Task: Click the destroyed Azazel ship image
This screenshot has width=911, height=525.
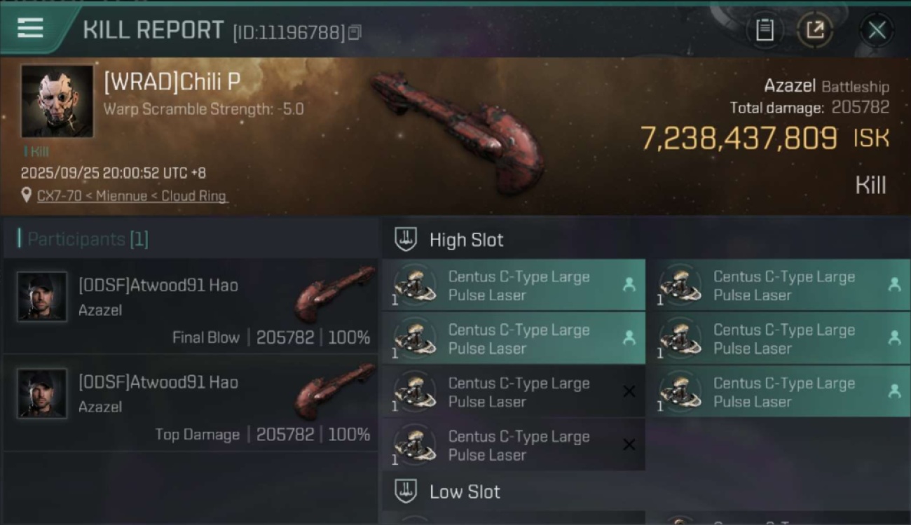Action: click(x=460, y=131)
